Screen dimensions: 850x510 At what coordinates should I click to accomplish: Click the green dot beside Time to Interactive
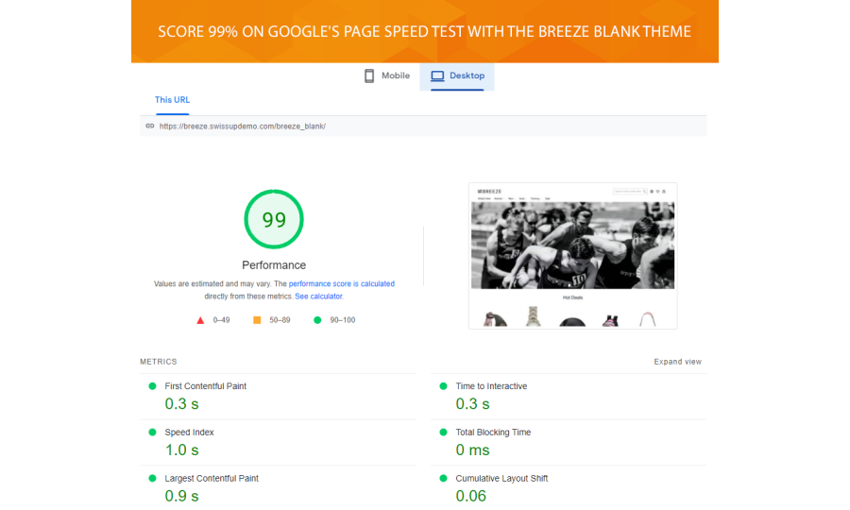(444, 386)
